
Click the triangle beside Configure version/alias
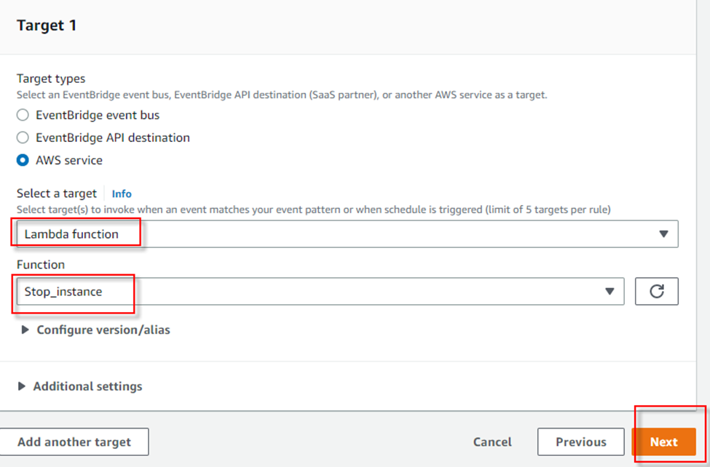point(25,330)
